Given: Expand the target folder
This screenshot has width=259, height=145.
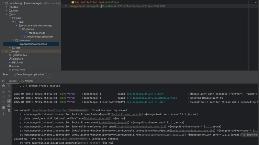Looking at the screenshot, I should click(6, 51).
